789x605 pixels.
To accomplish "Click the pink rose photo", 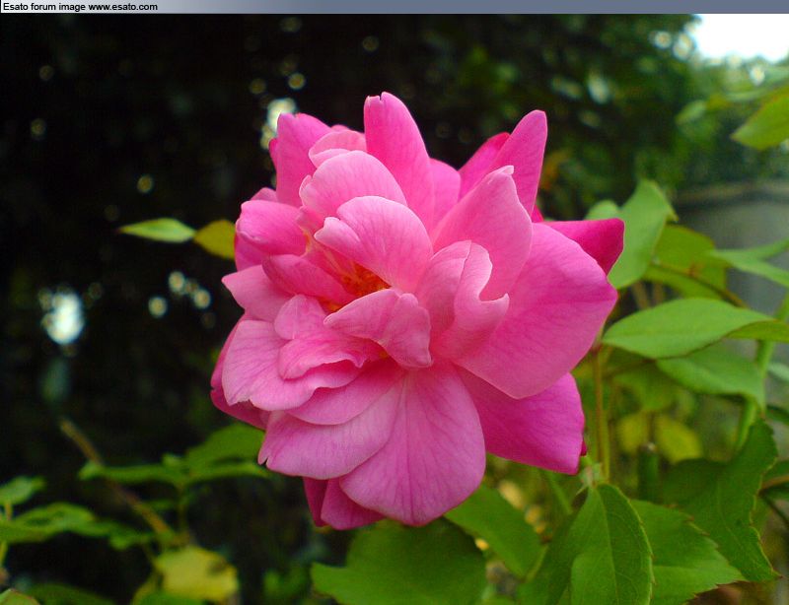I will [394, 309].
